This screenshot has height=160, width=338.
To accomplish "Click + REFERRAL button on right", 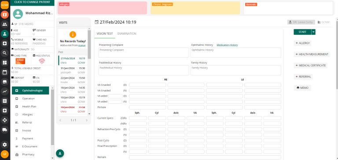I will click(303, 76).
